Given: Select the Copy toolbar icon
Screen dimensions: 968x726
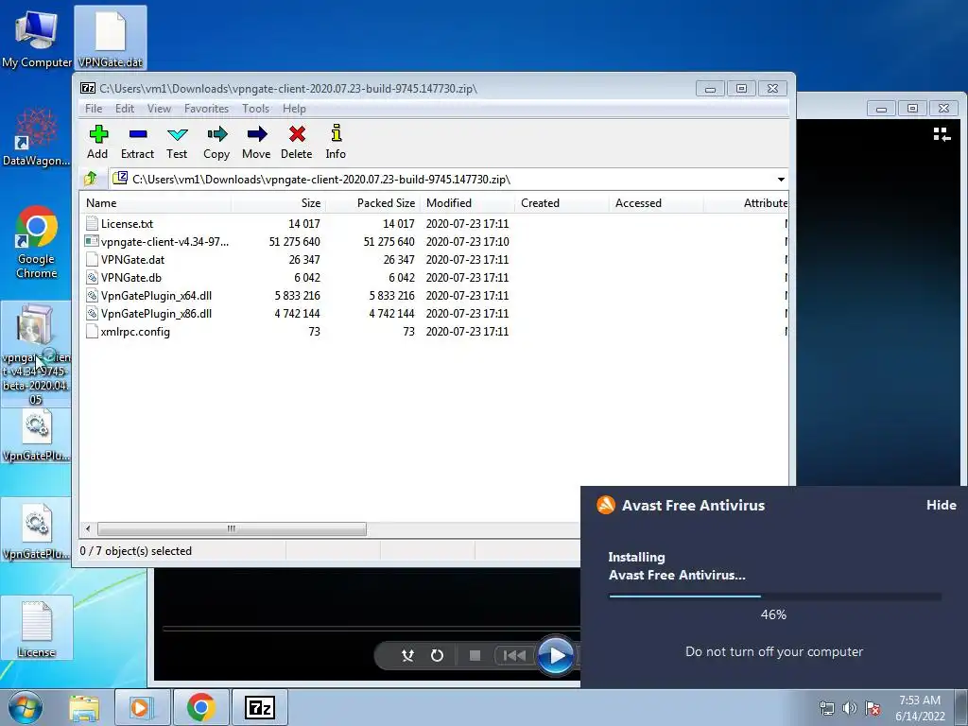Looking at the screenshot, I should (216, 142).
